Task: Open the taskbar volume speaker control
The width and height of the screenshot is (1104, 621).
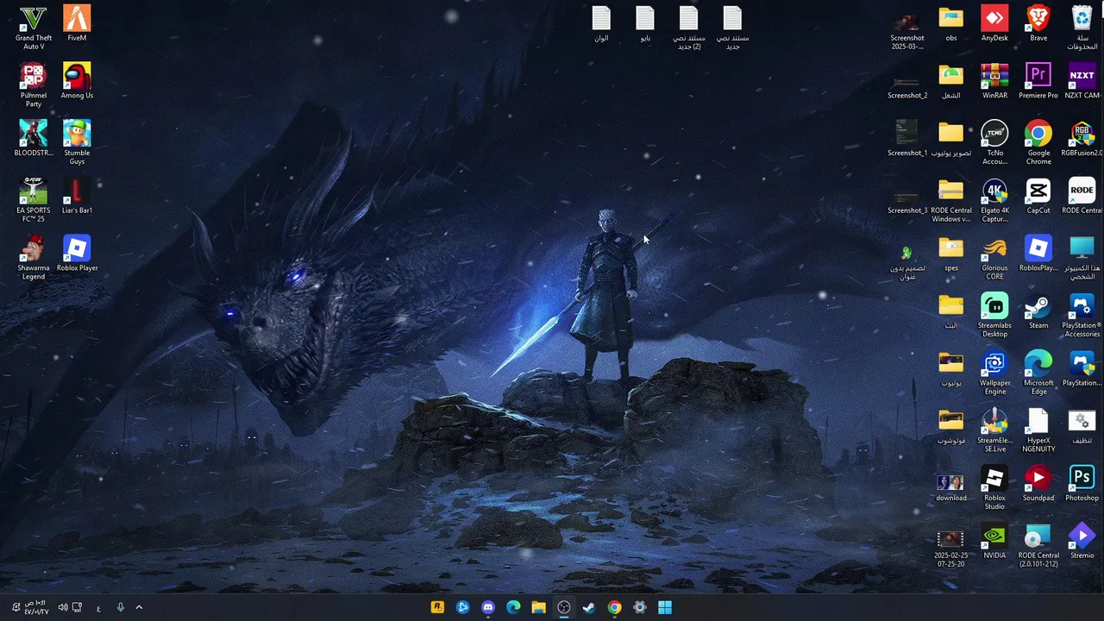Action: click(x=62, y=607)
